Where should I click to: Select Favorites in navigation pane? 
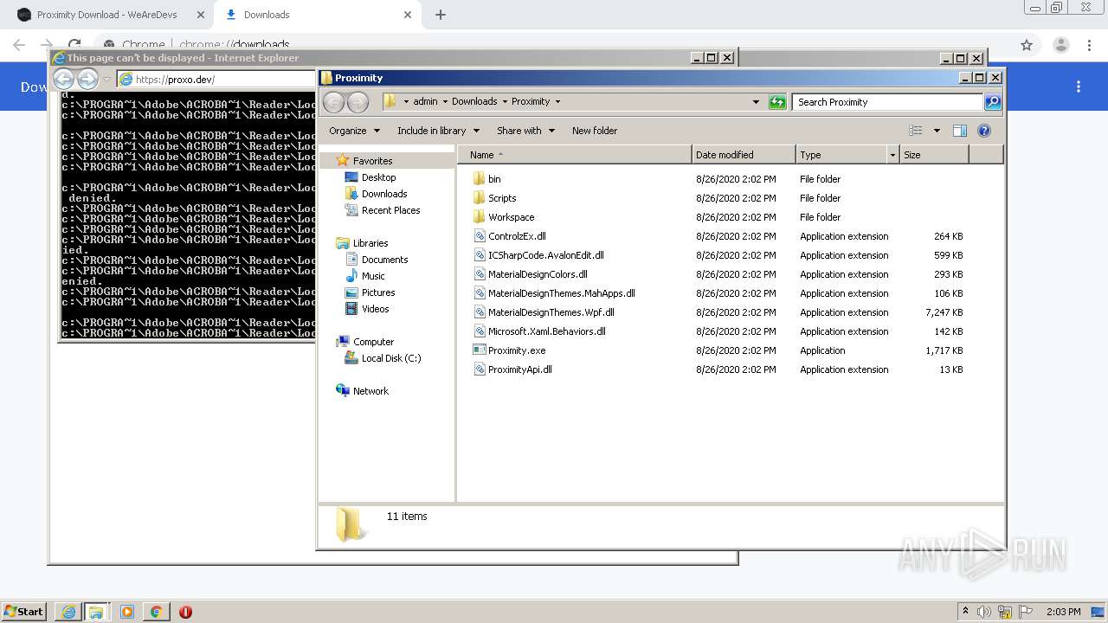372,161
